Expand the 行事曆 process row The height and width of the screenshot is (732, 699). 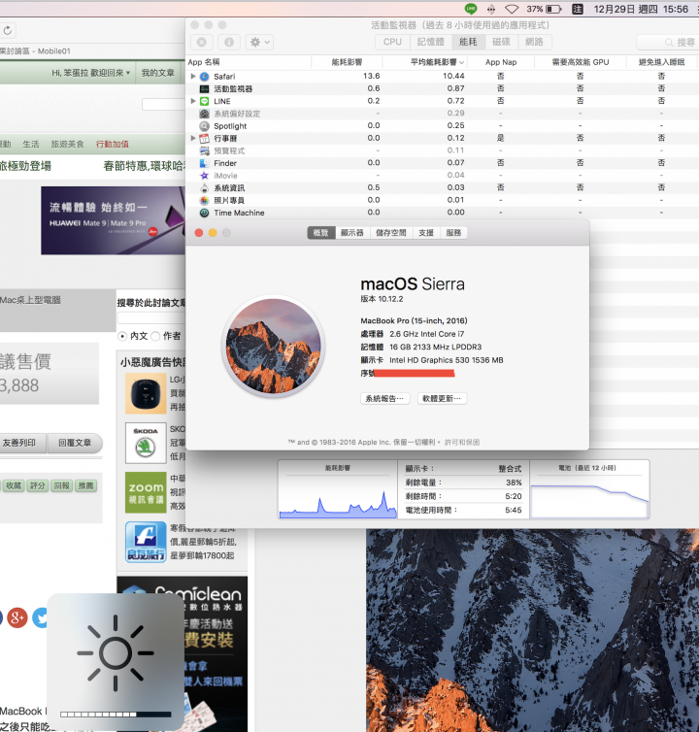(x=193, y=138)
